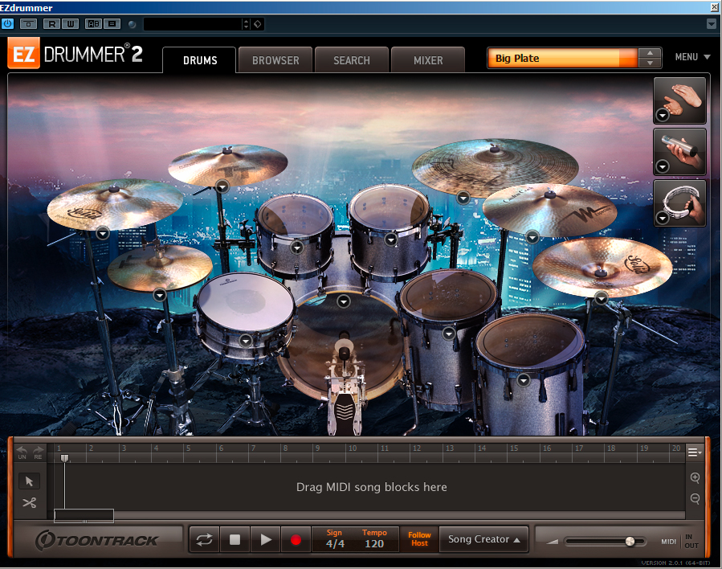Step to the previous preset with up arrow
This screenshot has width=722, height=569.
point(650,53)
